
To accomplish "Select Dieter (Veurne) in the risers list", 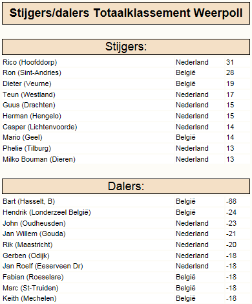I will tap(27, 83).
